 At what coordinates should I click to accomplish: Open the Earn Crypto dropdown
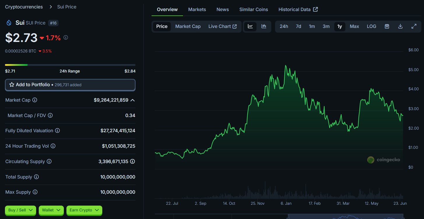click(x=84, y=210)
